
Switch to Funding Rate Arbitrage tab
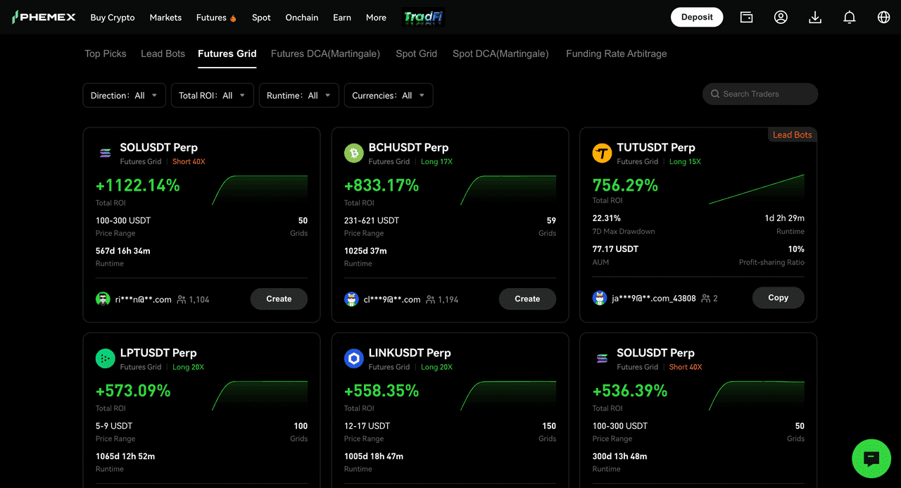616,54
